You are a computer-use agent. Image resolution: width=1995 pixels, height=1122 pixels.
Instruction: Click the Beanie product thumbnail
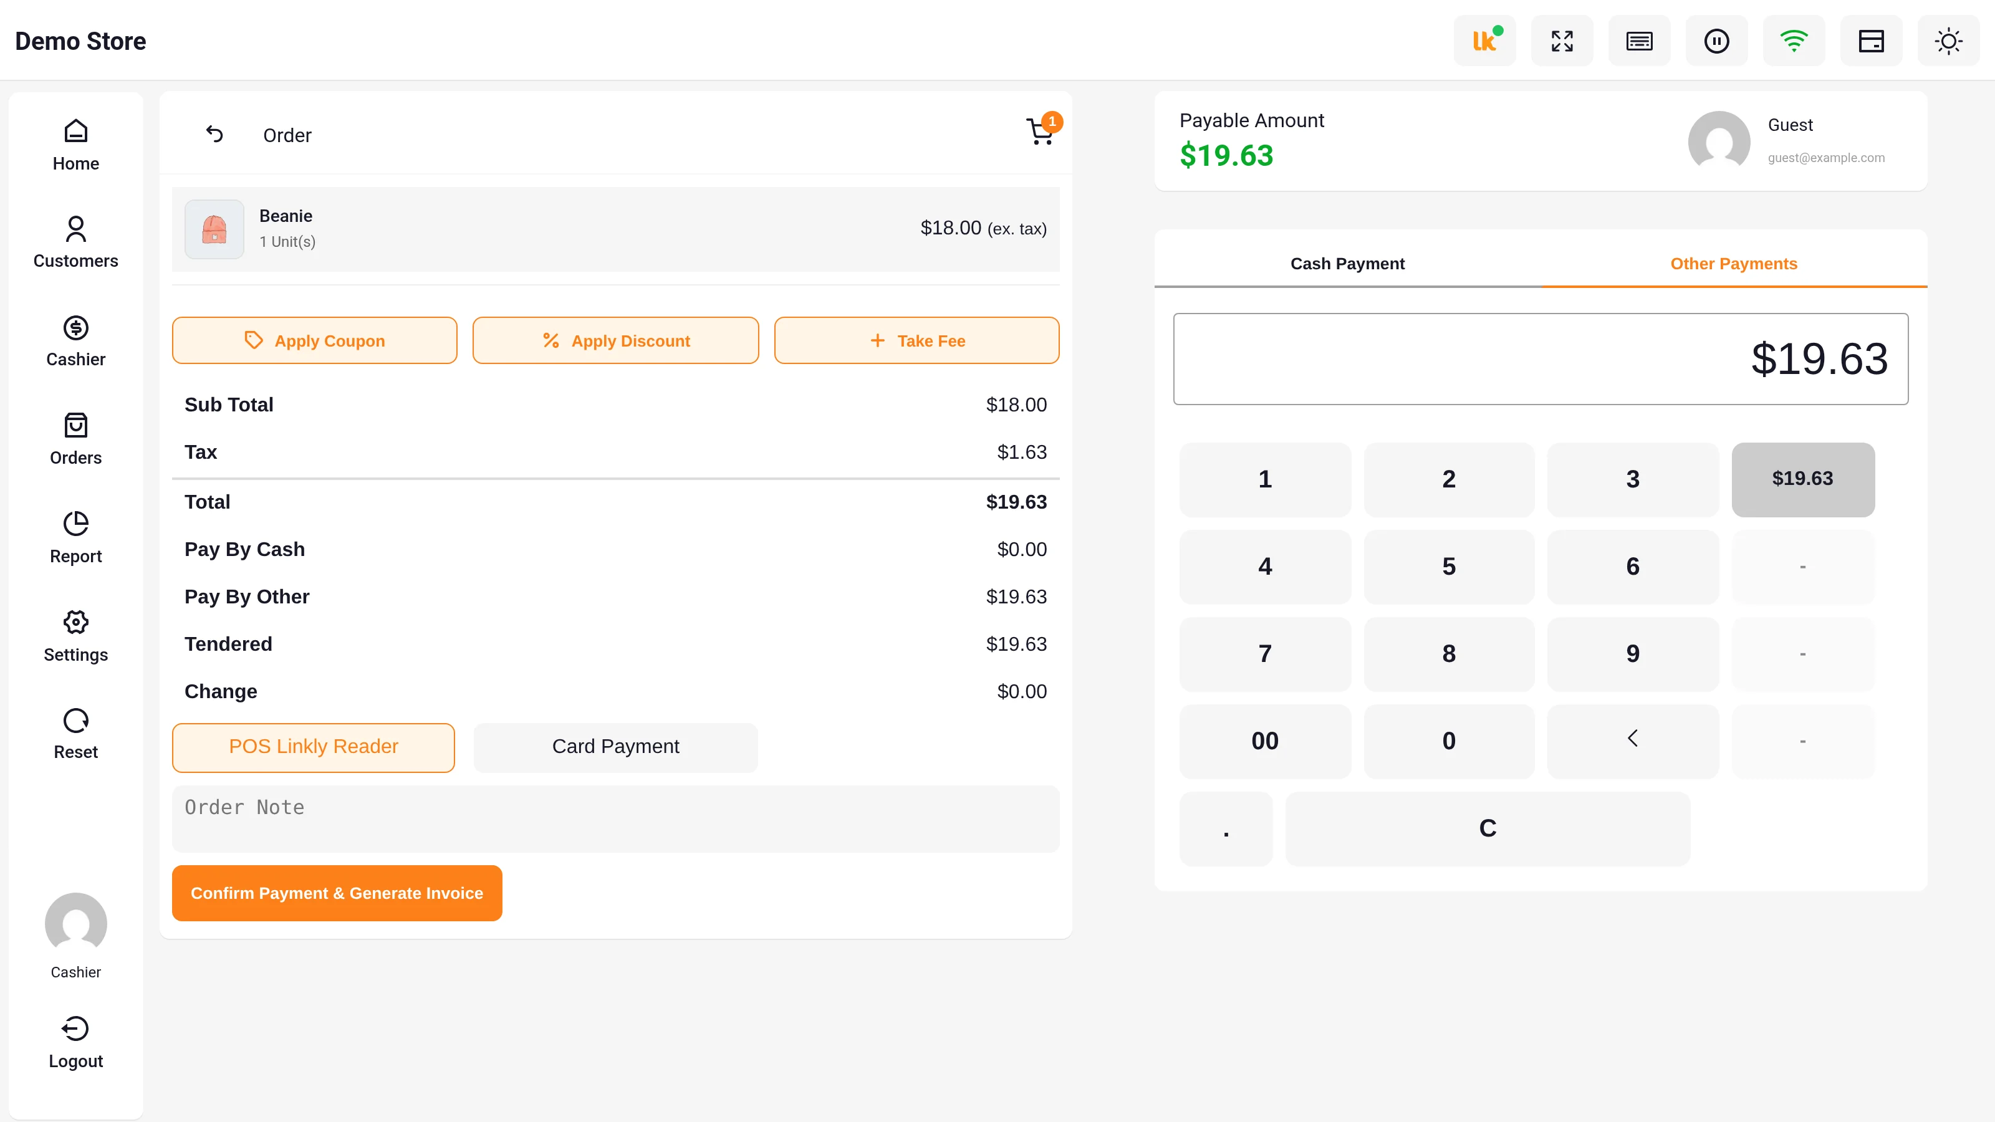214,229
